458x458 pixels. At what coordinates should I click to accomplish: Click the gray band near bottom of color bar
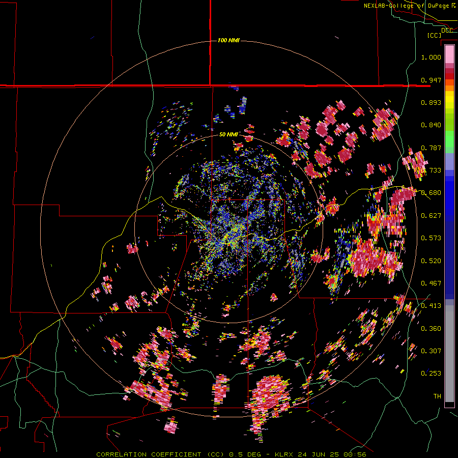pos(449,354)
